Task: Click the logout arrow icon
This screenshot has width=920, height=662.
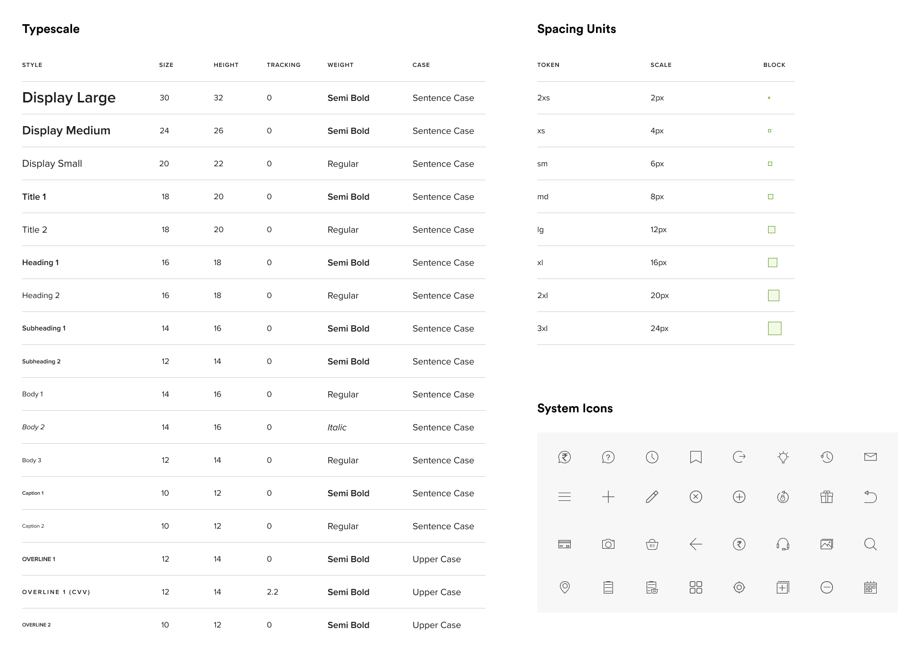Action: 739,457
